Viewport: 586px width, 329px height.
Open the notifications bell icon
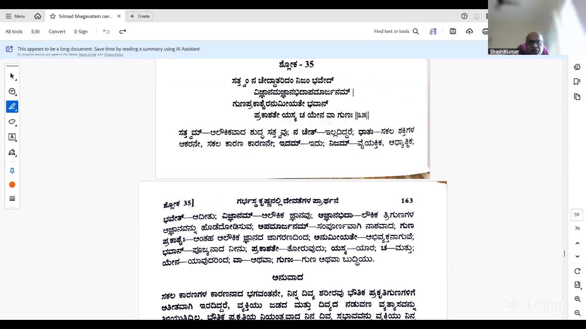(x=477, y=16)
